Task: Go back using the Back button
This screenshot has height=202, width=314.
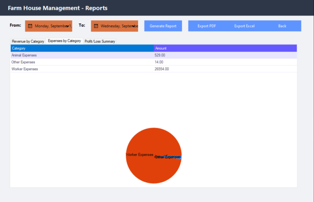Action: point(282,26)
